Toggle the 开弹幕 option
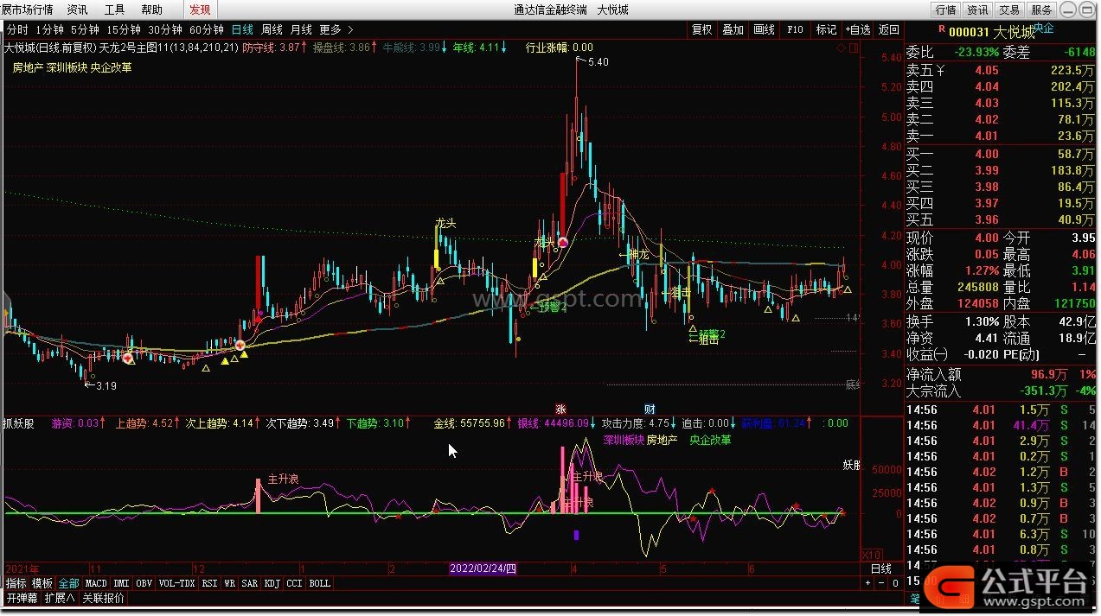 click(22, 598)
